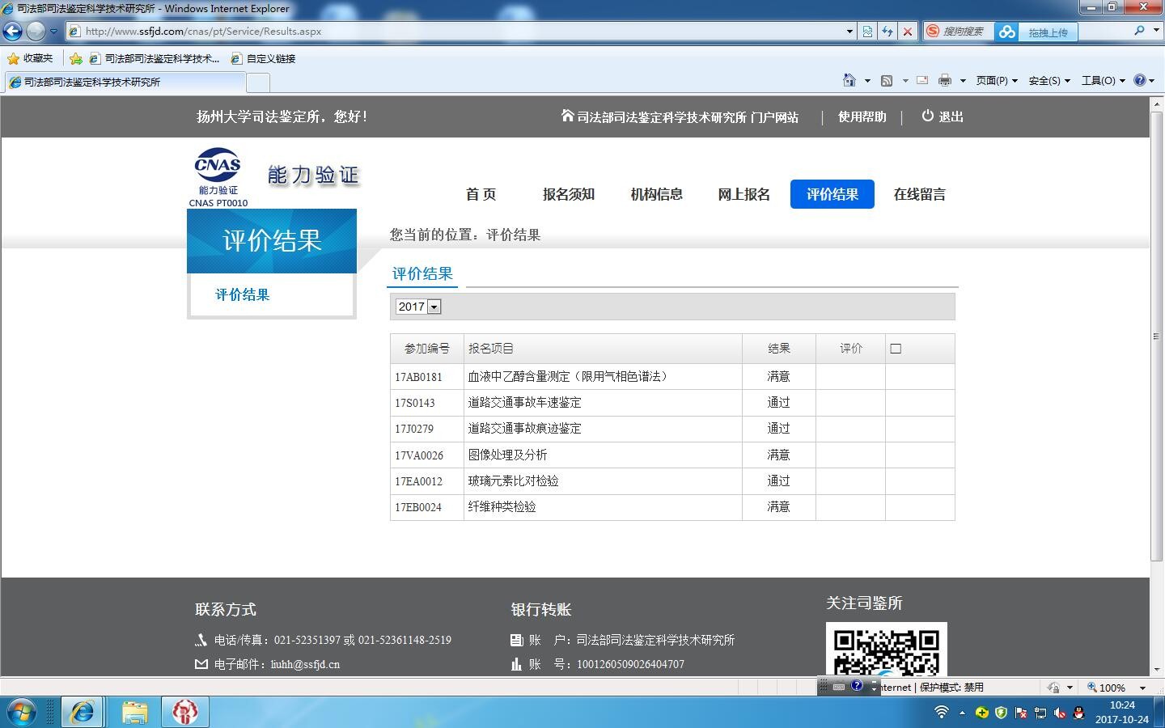
Task: Click the compatibility view icon in address bar
Action: 867,32
